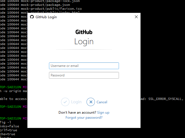Click the GitHub Login title text

(x=46, y=17)
